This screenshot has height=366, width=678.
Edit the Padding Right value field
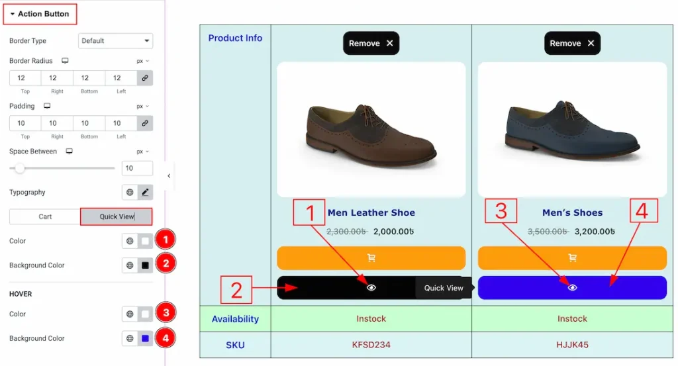[x=57, y=123]
